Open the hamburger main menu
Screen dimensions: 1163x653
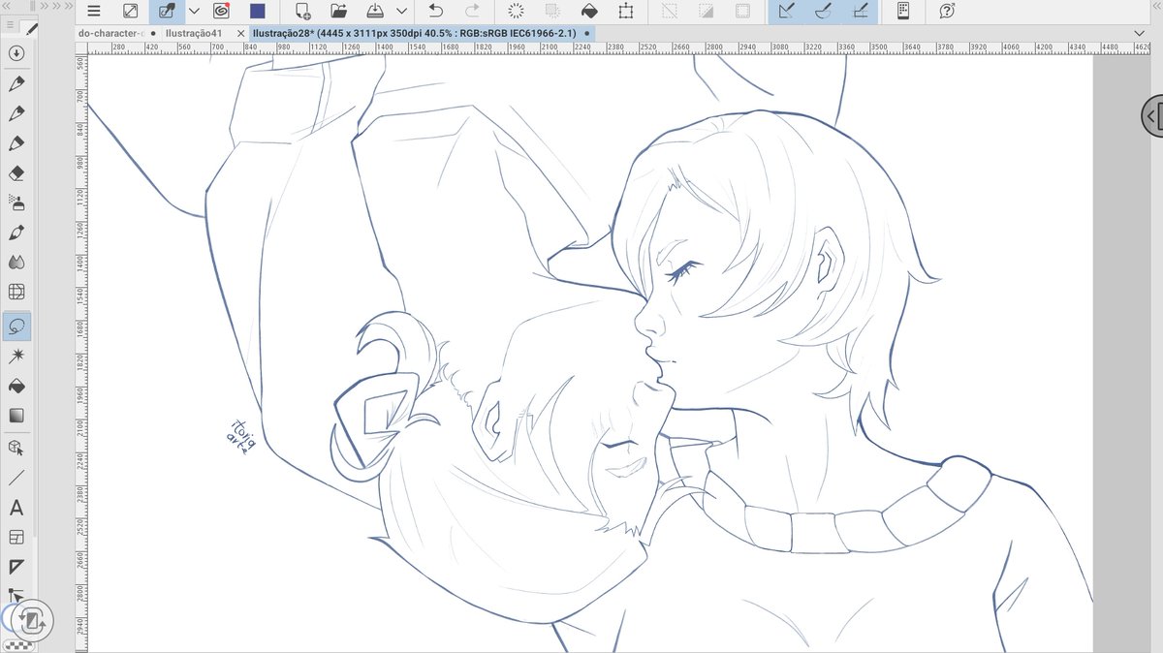tap(94, 11)
